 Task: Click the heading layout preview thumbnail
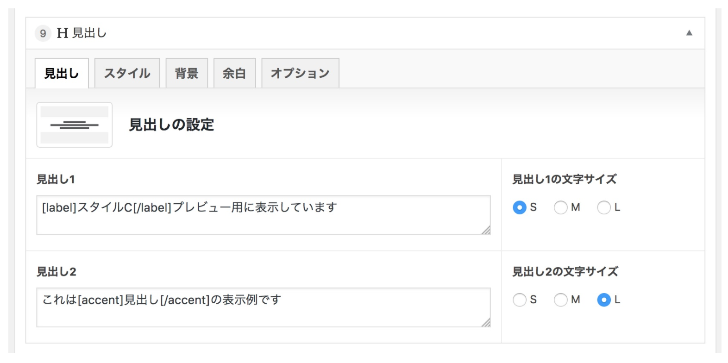tap(75, 125)
